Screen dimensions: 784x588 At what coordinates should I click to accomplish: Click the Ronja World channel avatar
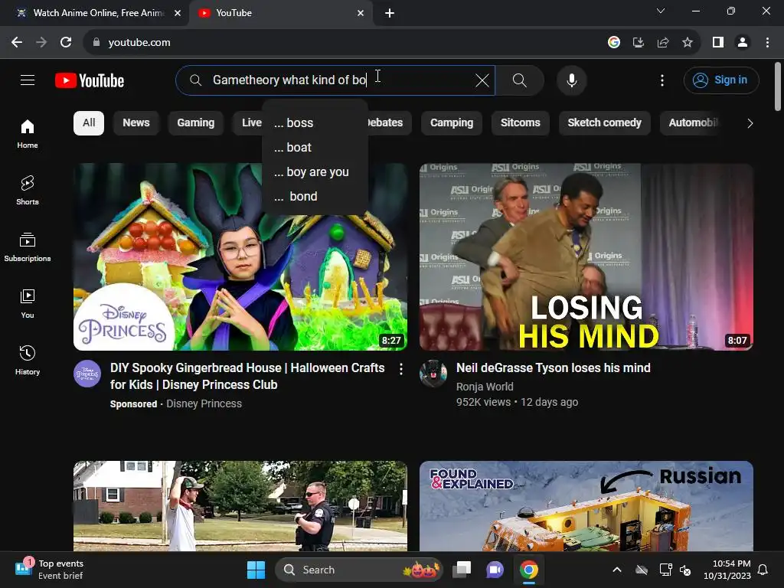click(x=433, y=374)
